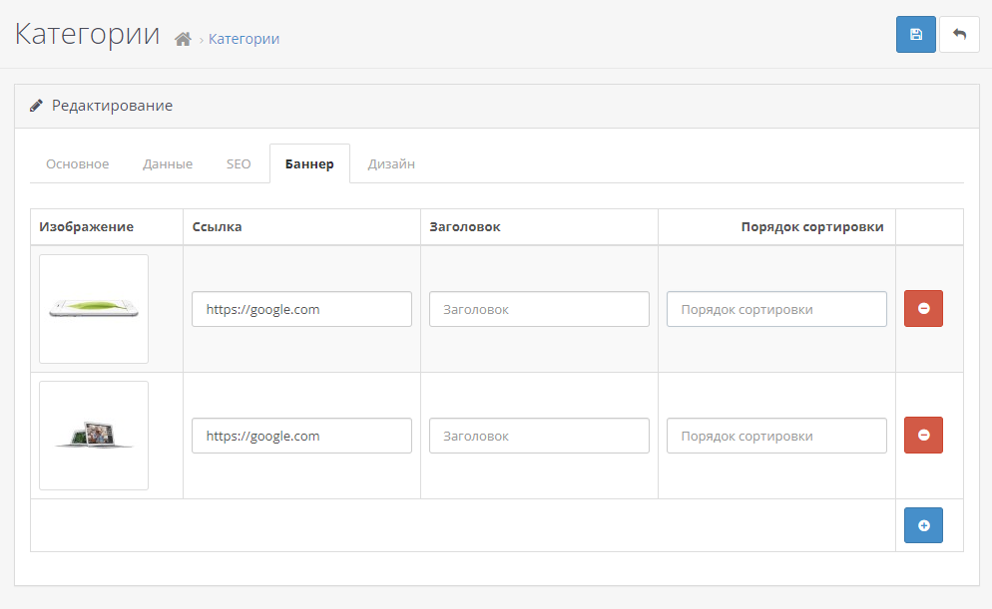Change the second banner's laptop image thumbnail
The image size is (992, 609).
94,436
